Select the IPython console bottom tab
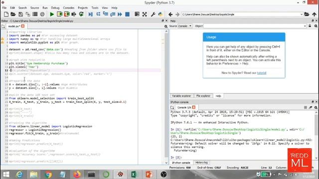This screenshot has width=319, height=179. 181,163
